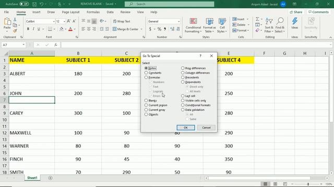Open the Merge & Center dropdown arrow
The height and width of the screenshot is (187, 334).
point(141,29)
